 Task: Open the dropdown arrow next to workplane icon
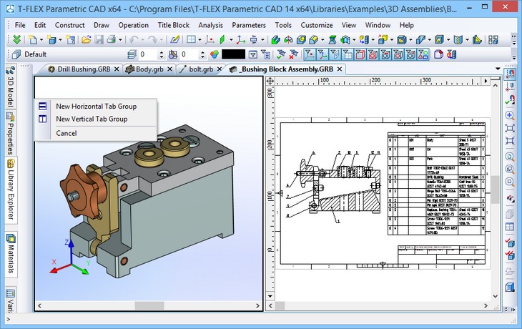231,40
